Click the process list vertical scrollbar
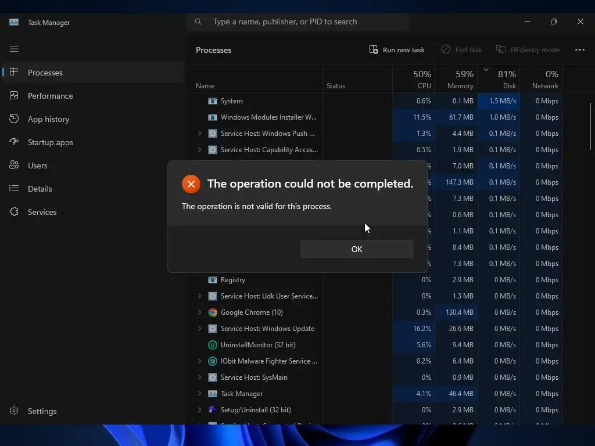This screenshot has height=446, width=595. [x=590, y=126]
